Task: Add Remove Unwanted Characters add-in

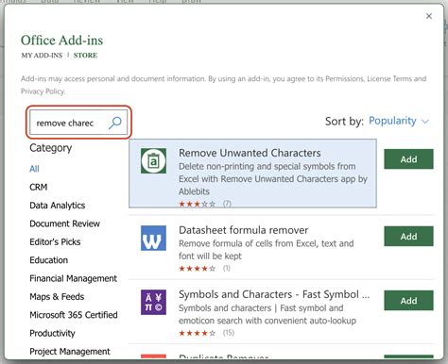Action: tap(408, 159)
